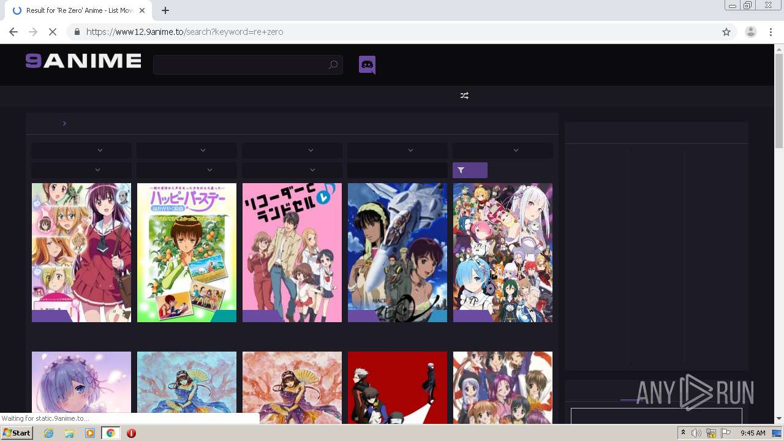784x441 pixels.
Task: Open the network tray icon
Action: 711,433
